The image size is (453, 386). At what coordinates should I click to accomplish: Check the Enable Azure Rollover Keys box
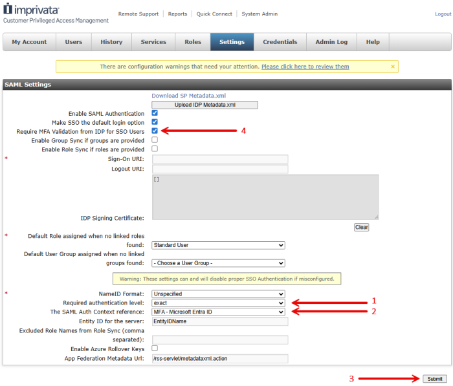click(155, 348)
